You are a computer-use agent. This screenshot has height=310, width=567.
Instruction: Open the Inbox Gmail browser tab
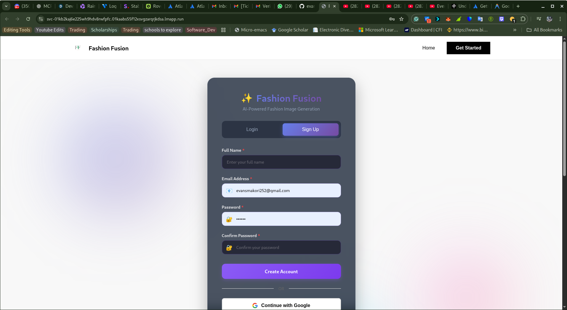219,6
